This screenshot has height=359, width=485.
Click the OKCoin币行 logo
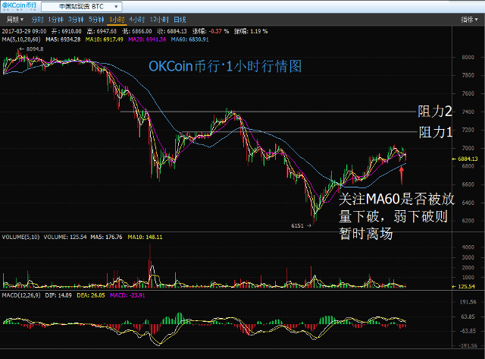tap(20, 6)
